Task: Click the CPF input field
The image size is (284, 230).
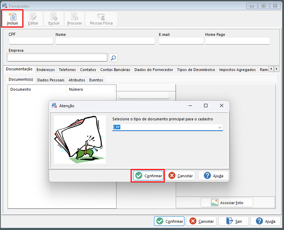Action: [31, 41]
